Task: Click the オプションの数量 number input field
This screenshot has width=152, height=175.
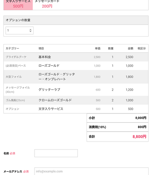Action: pos(20,30)
